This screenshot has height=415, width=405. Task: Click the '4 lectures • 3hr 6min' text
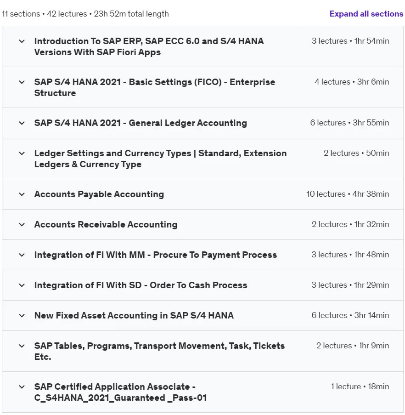point(352,82)
